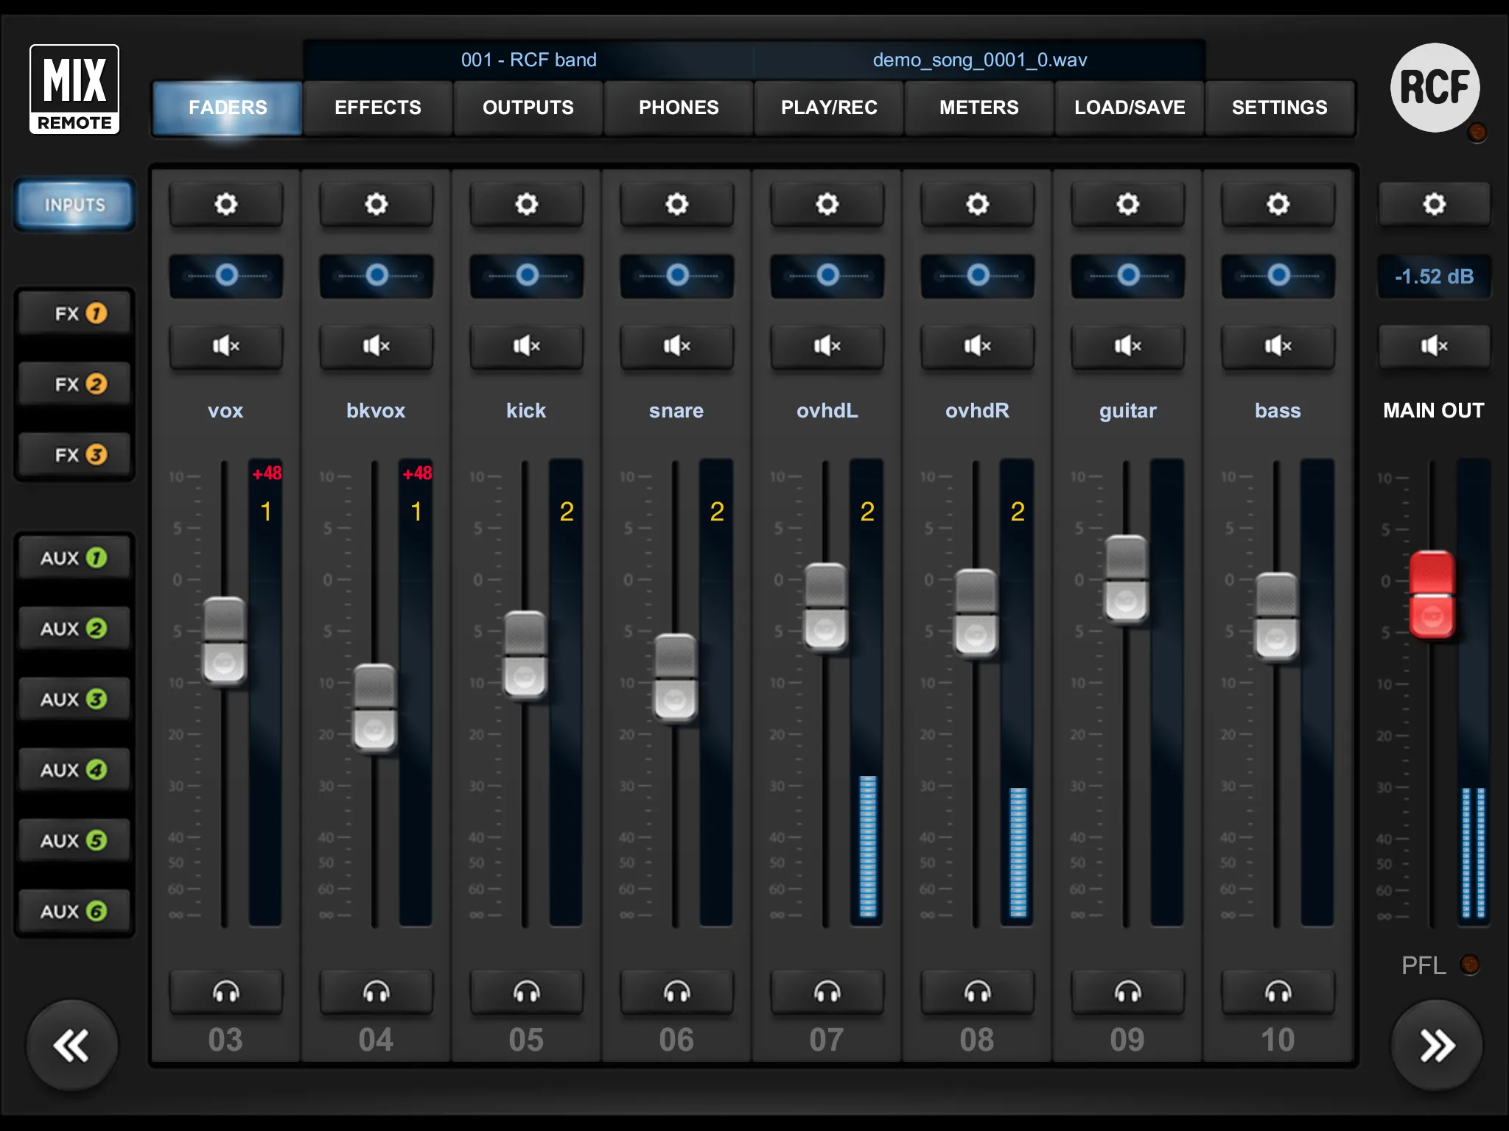Click the settings gear icon on vox channel
Image resolution: width=1509 pixels, height=1131 pixels.
(227, 203)
